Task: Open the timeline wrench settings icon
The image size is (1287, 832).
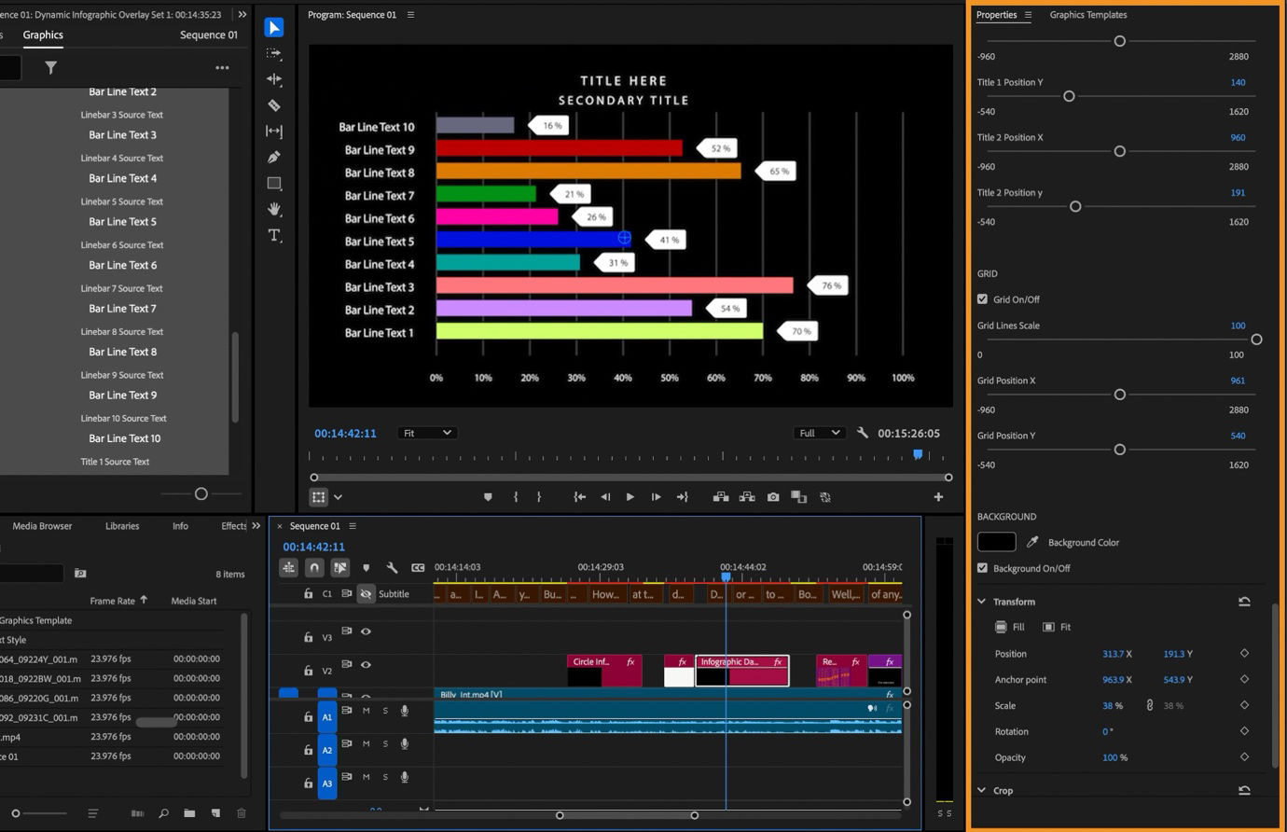Action: [x=393, y=567]
